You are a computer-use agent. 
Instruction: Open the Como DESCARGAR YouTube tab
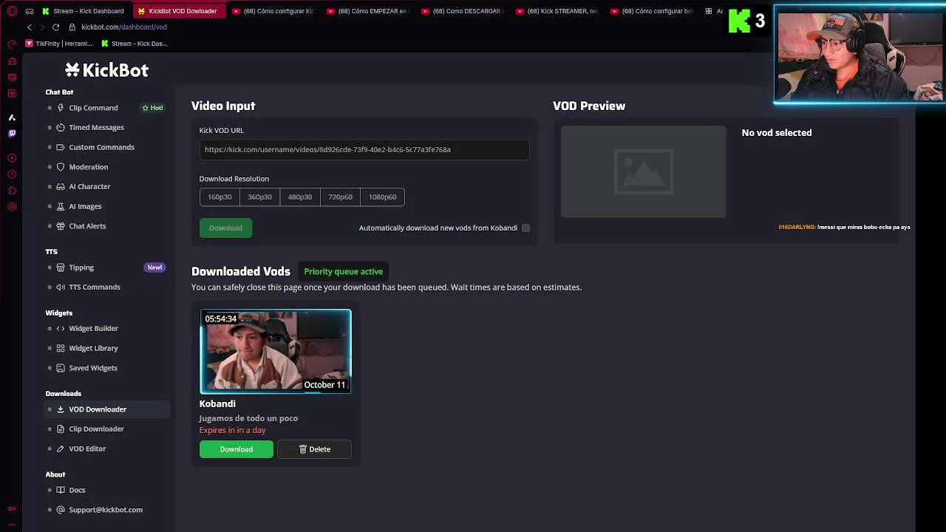462,11
